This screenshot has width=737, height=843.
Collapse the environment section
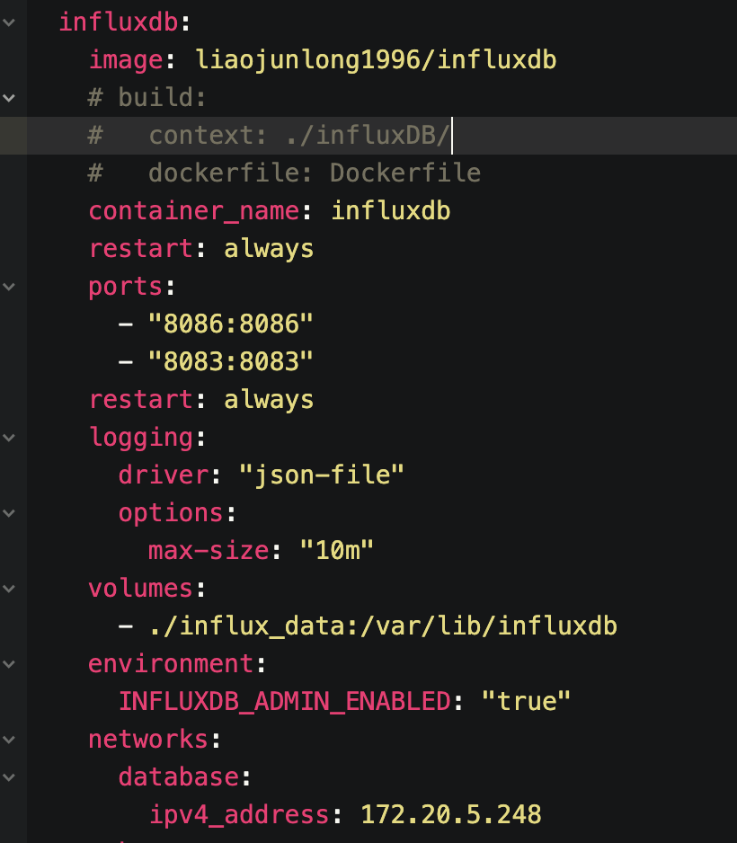tap(9, 664)
